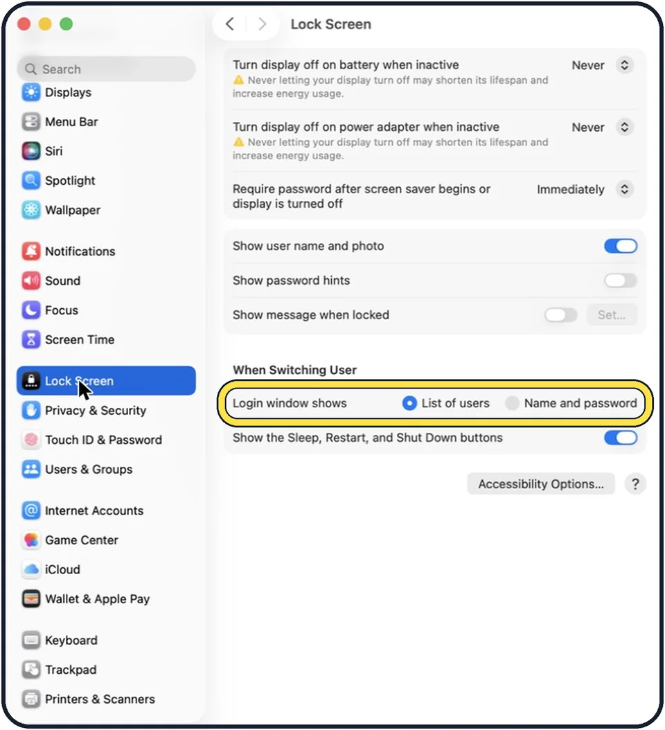Viewport: 665px width, 730px height.
Task: Click the Game Center colorful icon
Action: (x=31, y=540)
